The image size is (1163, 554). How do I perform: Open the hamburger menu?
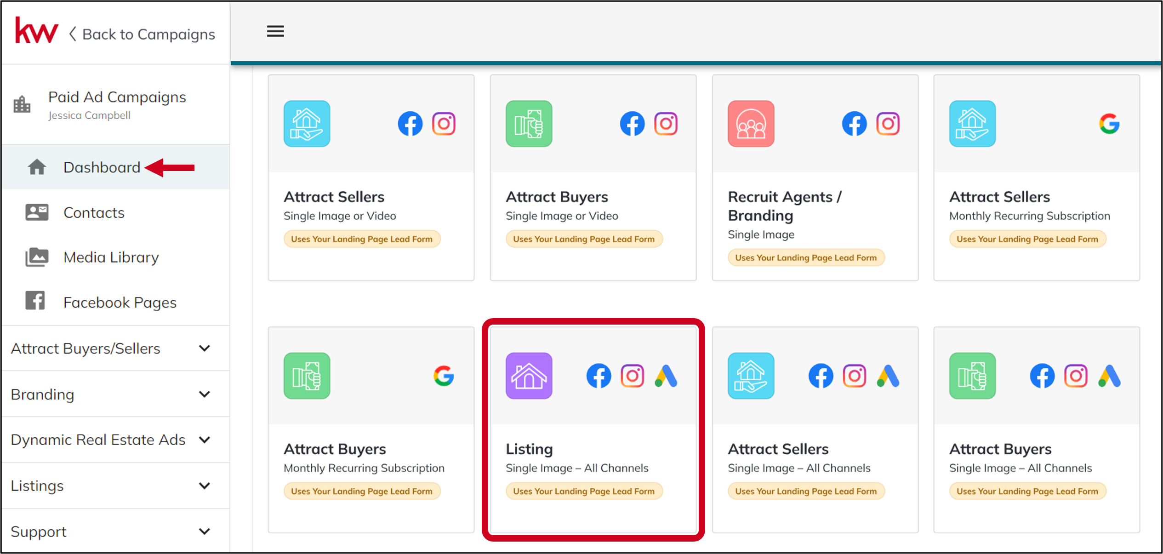[275, 31]
